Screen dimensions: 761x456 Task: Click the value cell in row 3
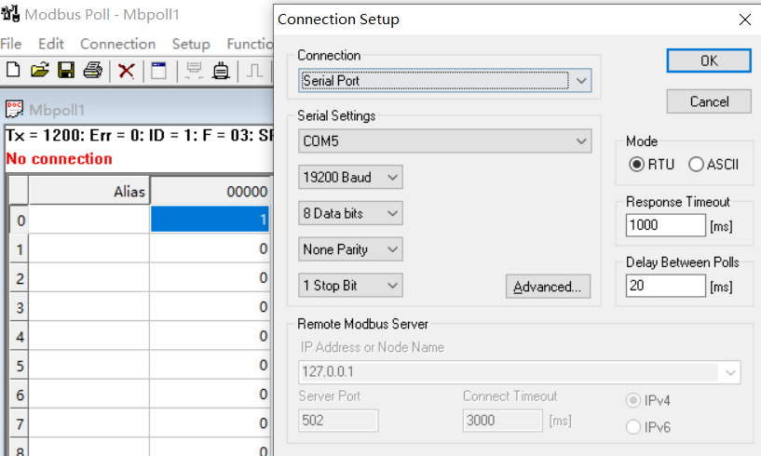tap(211, 306)
